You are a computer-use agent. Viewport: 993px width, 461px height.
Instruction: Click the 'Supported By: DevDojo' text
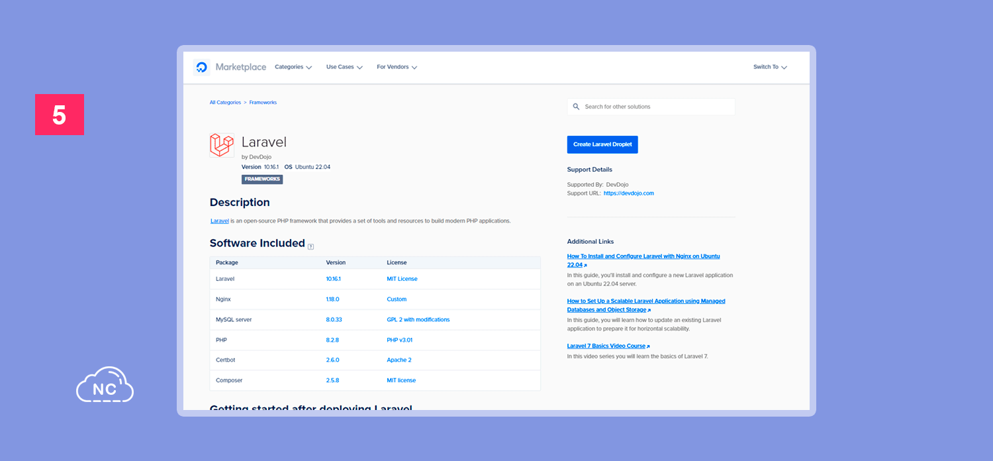(598, 185)
